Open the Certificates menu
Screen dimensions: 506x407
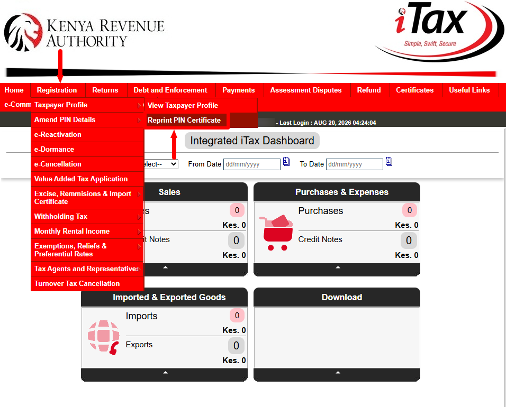pos(415,90)
